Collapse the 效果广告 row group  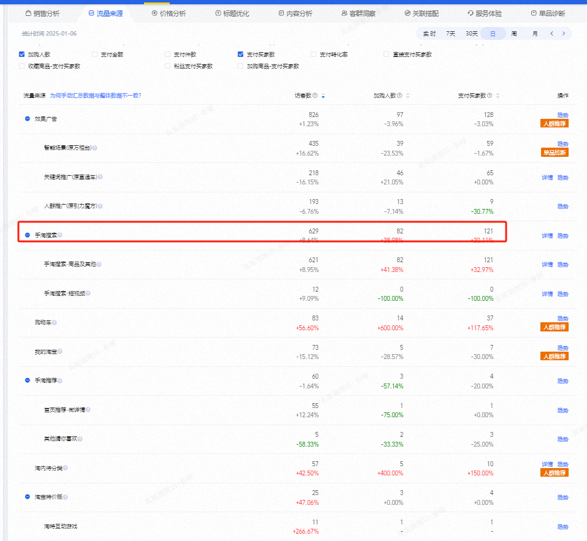[x=28, y=119]
